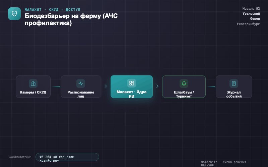This screenshot has height=167, width=268.
Task: Select the Распознавание лиц label
Action: [81, 94]
